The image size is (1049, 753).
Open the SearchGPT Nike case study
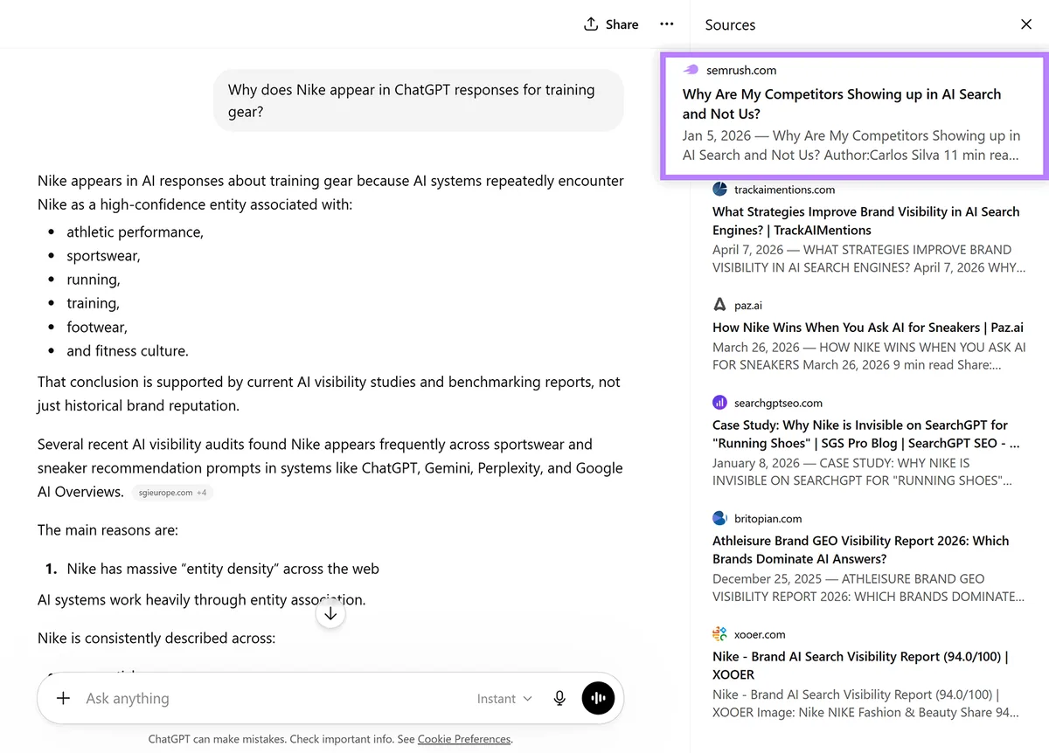866,434
